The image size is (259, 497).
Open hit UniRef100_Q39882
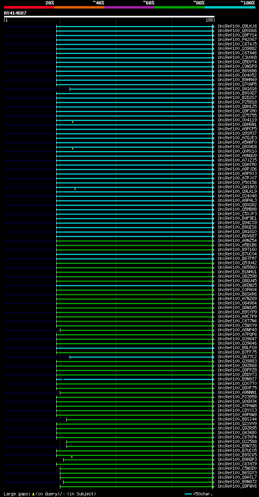coord(237,49)
